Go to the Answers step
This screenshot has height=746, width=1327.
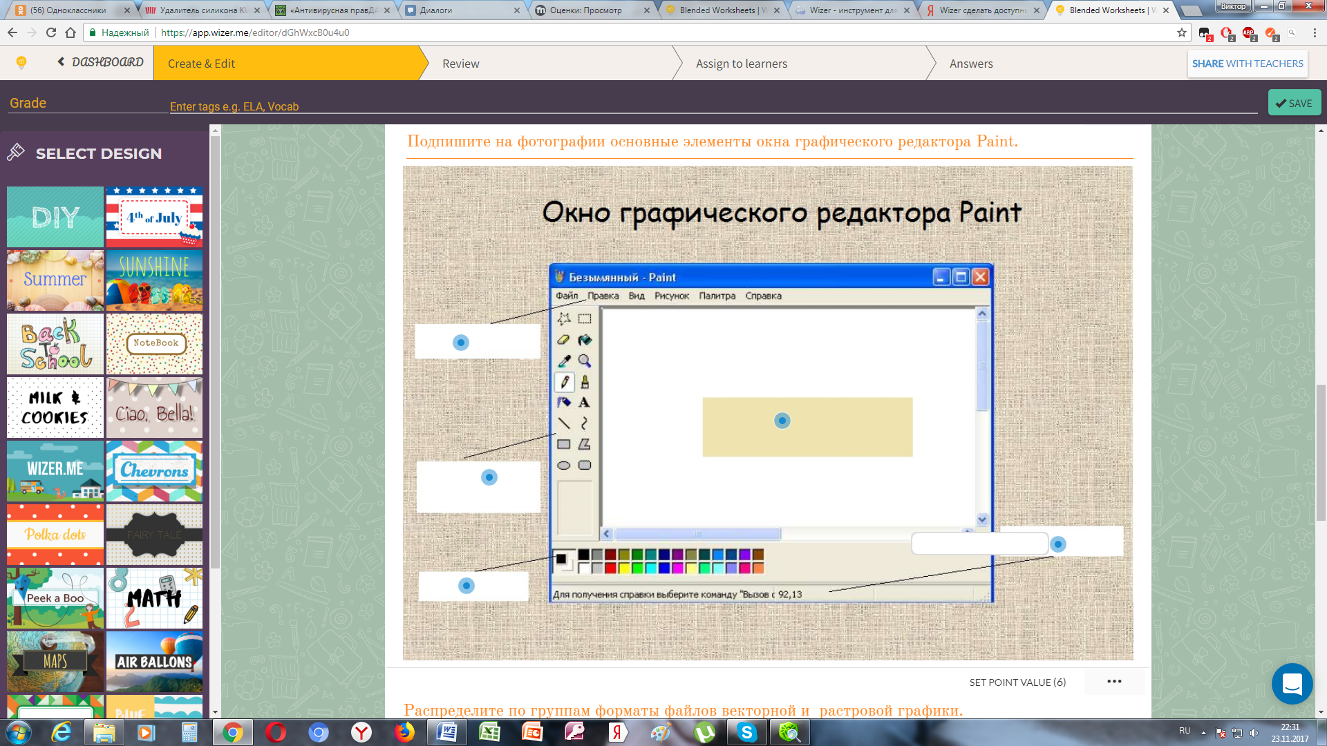[x=971, y=64]
